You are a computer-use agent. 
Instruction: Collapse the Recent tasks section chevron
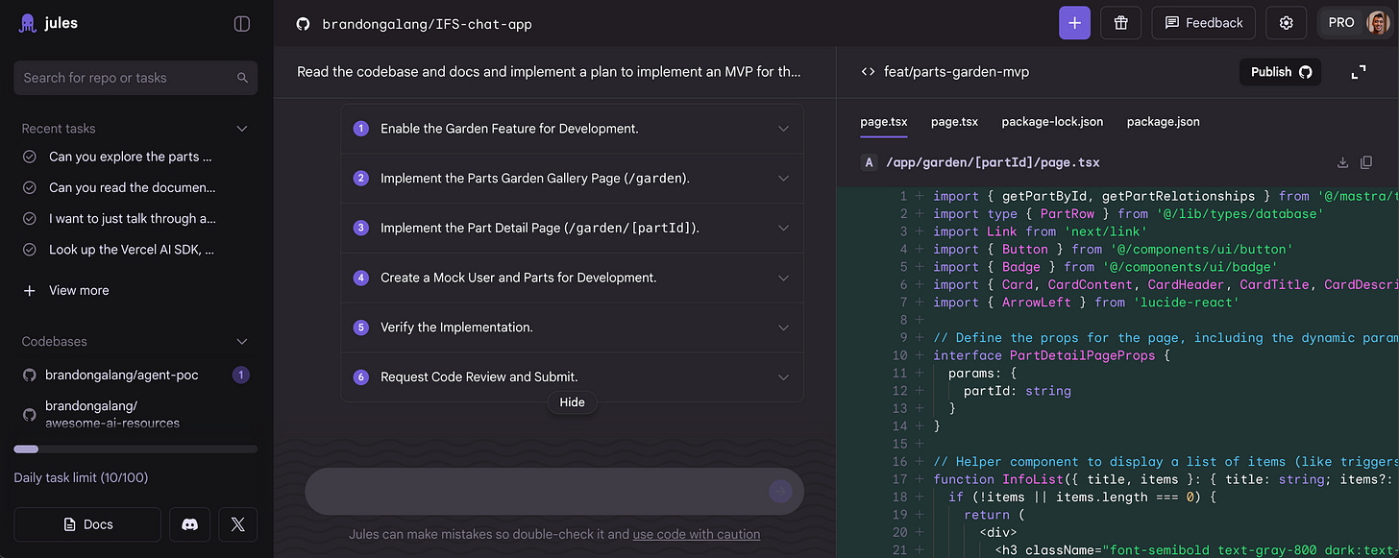coord(242,129)
